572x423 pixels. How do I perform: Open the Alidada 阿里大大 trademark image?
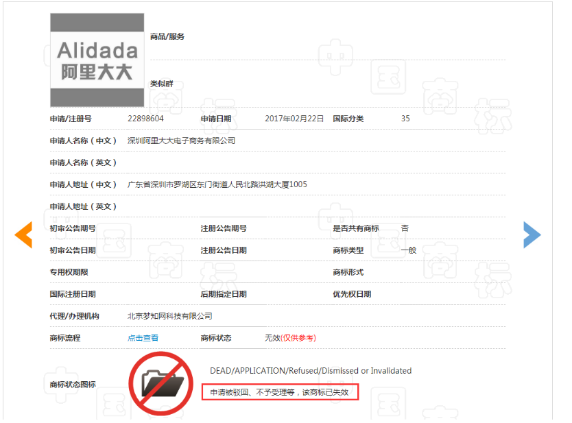97,60
